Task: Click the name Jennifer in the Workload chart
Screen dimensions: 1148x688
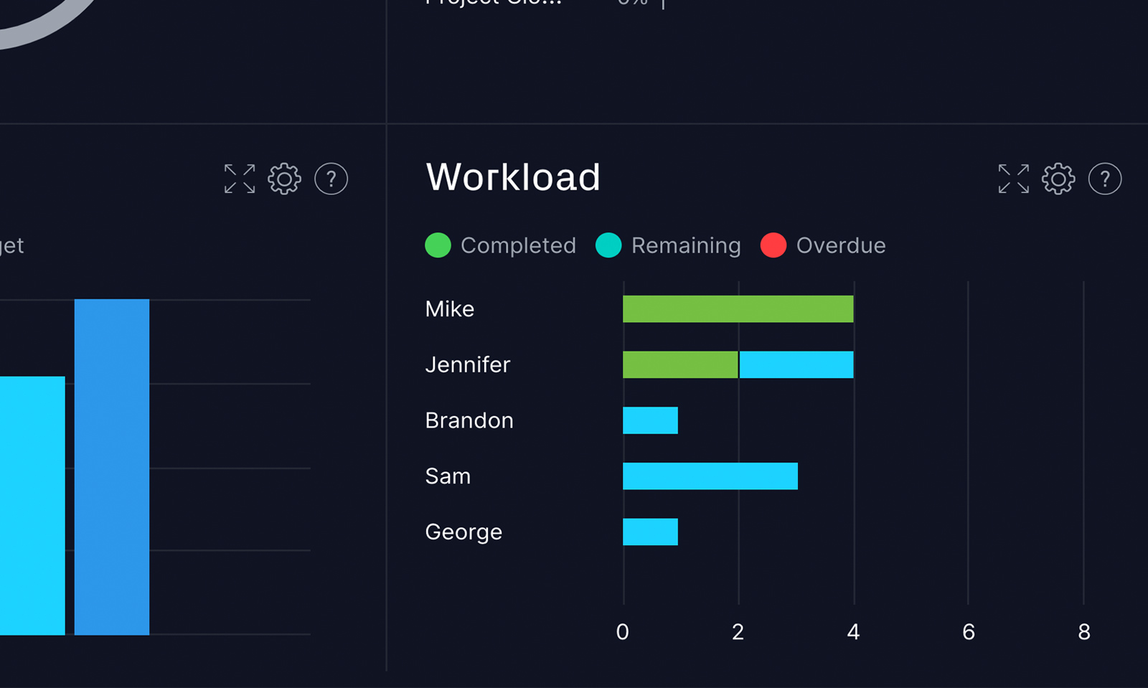Action: [468, 364]
